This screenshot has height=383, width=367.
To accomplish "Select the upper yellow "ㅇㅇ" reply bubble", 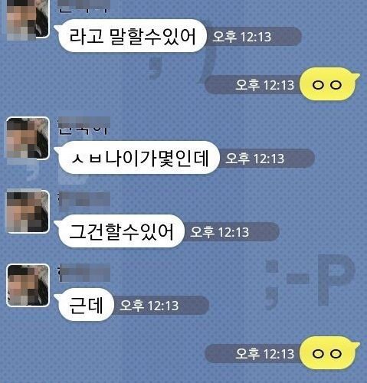I will tap(328, 84).
